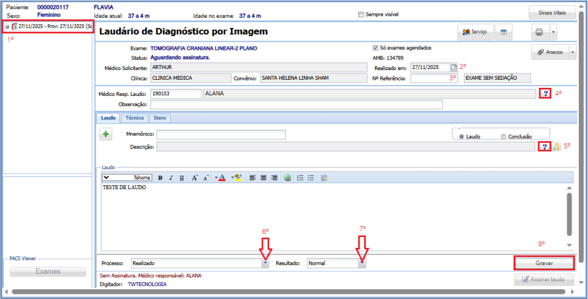Center align the laudo text
The image size is (588, 299).
tap(263, 178)
